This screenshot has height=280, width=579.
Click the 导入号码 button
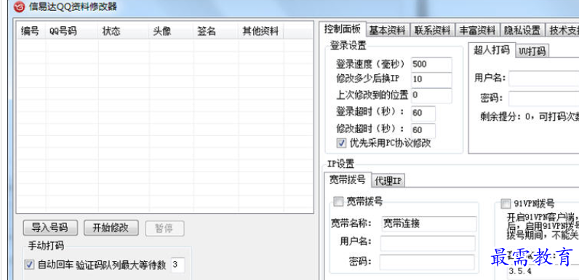tap(50, 228)
